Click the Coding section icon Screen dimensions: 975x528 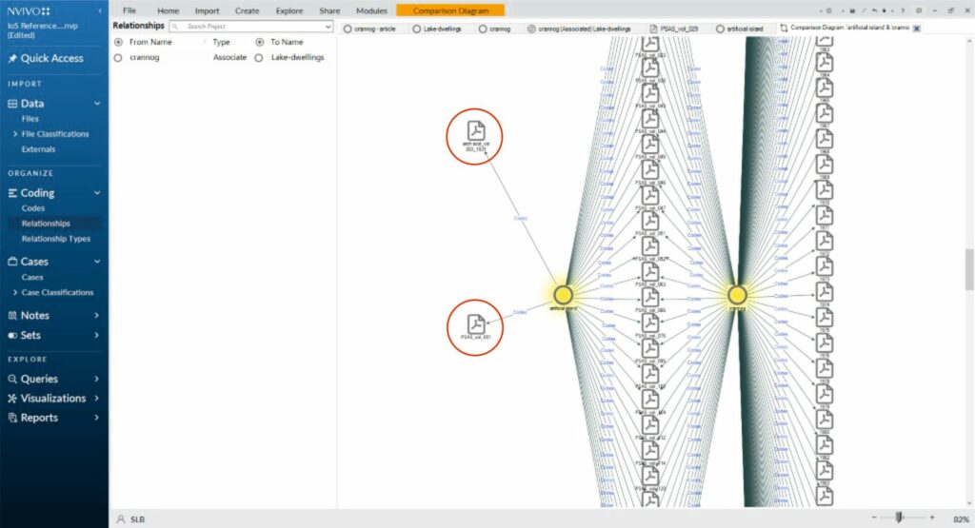11,193
